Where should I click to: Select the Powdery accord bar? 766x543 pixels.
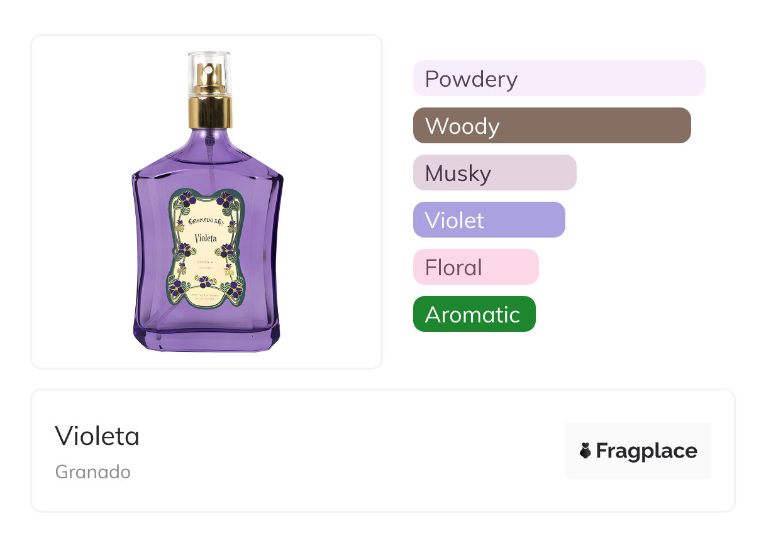(559, 79)
